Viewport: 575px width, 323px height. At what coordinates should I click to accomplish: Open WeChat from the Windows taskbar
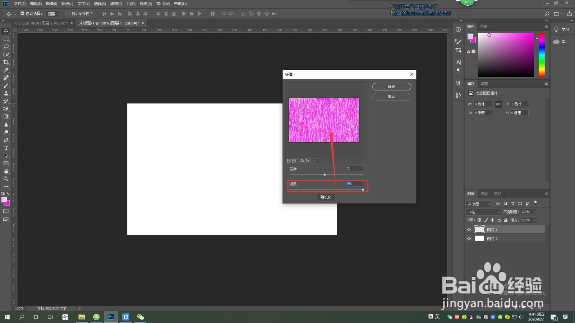[x=140, y=317]
